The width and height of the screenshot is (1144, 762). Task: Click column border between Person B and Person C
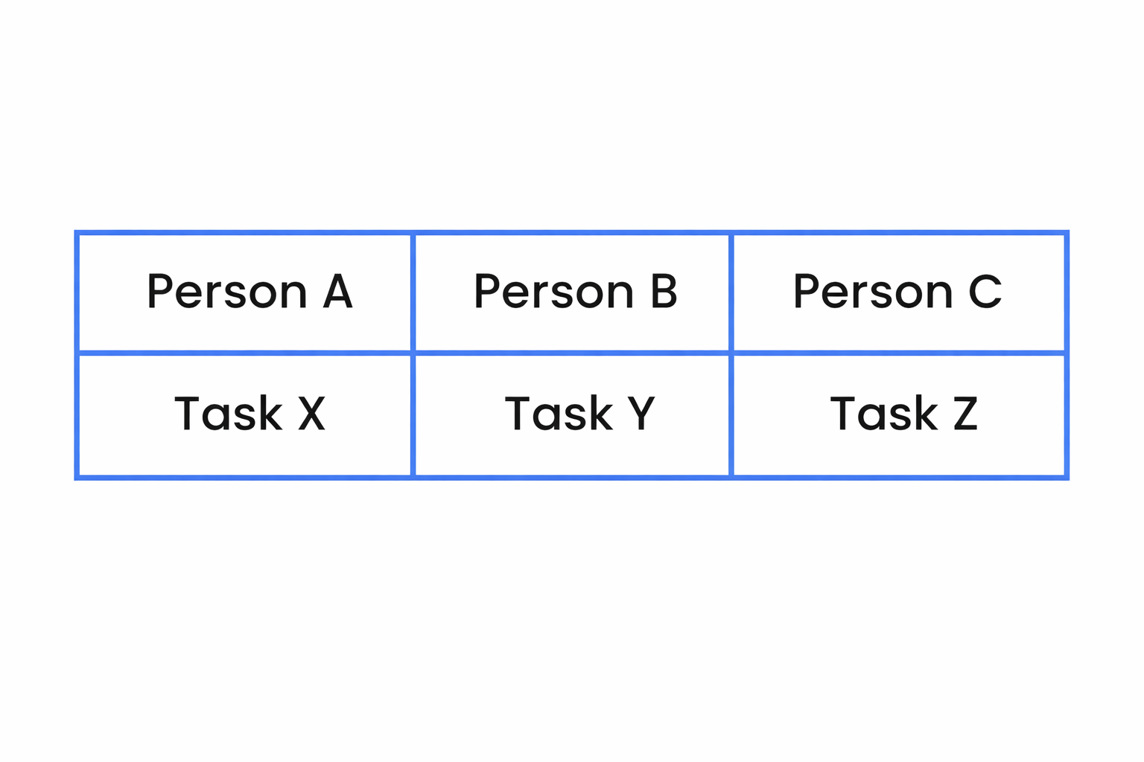[731, 292]
